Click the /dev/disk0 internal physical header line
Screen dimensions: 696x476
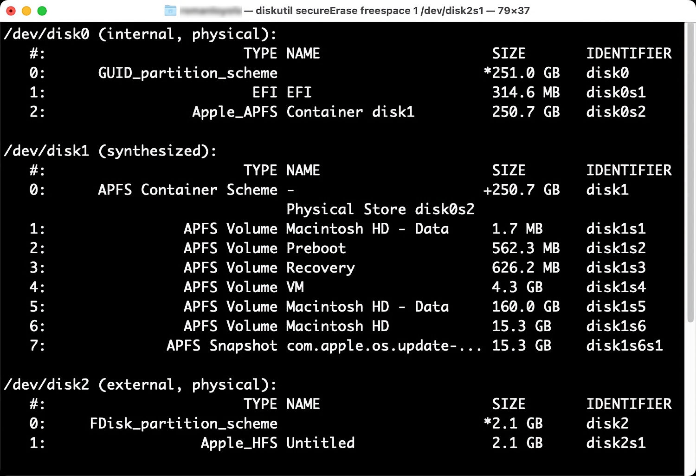click(x=139, y=33)
